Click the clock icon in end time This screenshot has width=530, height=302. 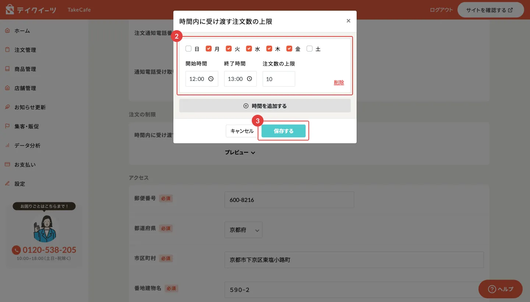tap(250, 79)
